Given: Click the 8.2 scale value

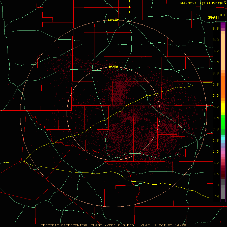Looking at the screenshot, I should 216,51.
